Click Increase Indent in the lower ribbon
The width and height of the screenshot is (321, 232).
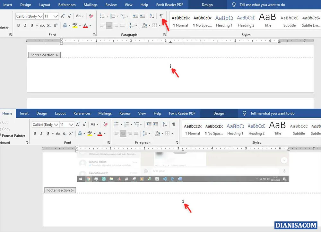(x=156, y=124)
